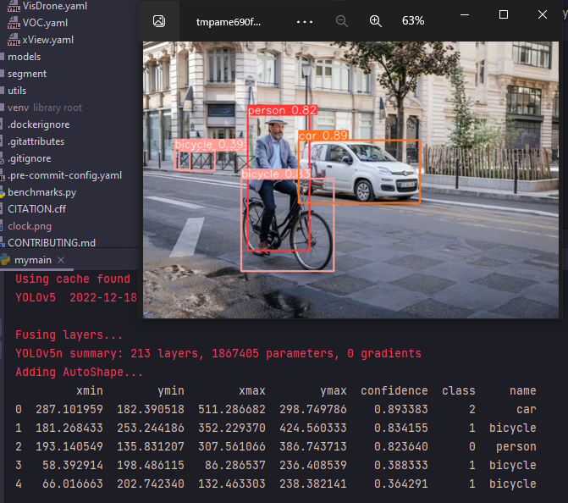Click ymax value 424.560333
The width and height of the screenshot is (568, 503).
(x=313, y=428)
